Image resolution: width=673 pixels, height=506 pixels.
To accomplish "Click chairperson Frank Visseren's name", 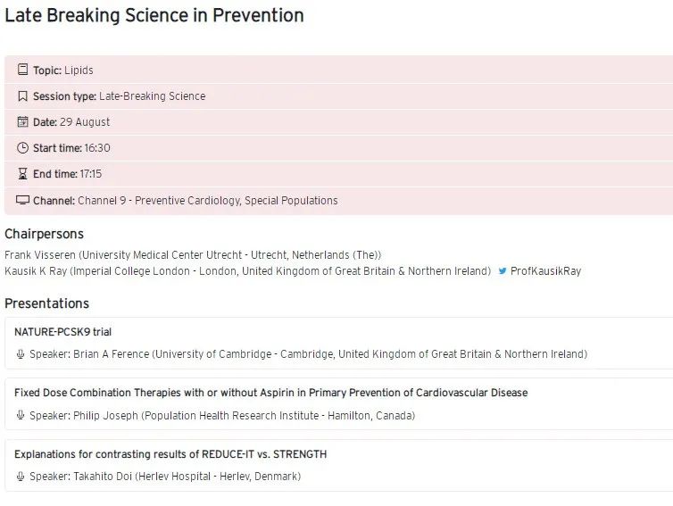I will pyautogui.click(x=40, y=255).
